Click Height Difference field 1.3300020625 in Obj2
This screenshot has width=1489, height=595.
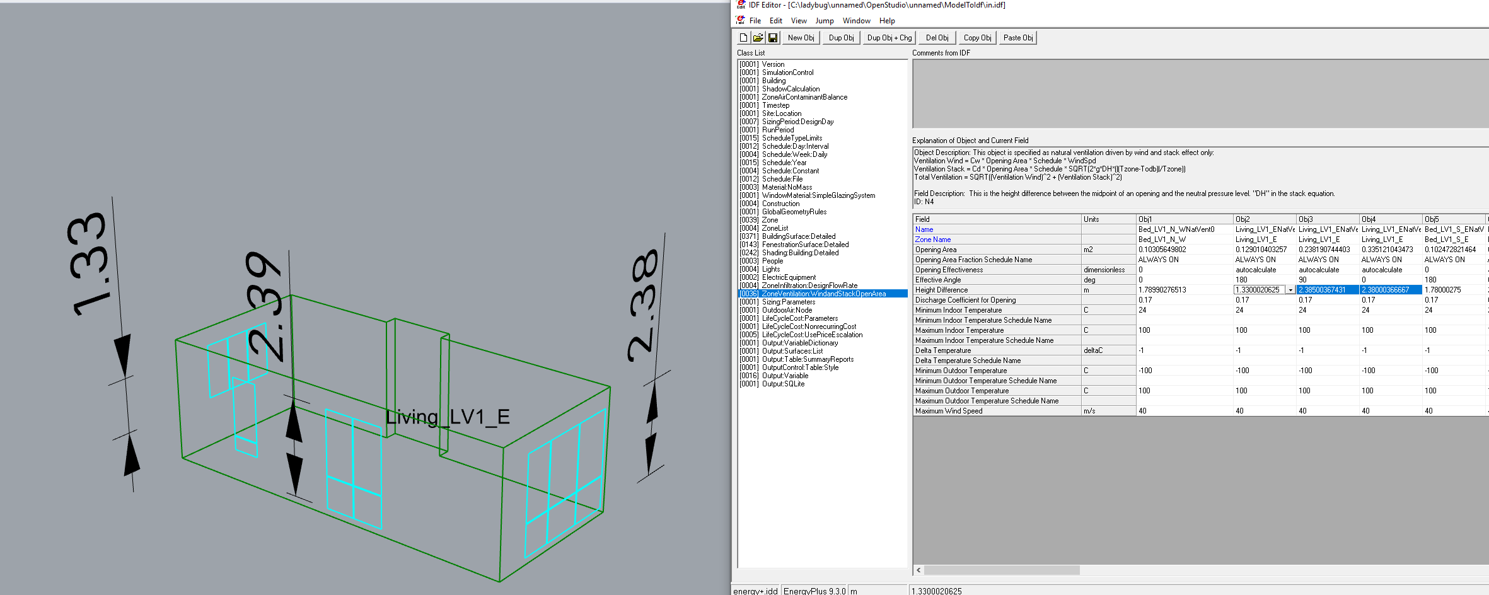(x=1260, y=290)
